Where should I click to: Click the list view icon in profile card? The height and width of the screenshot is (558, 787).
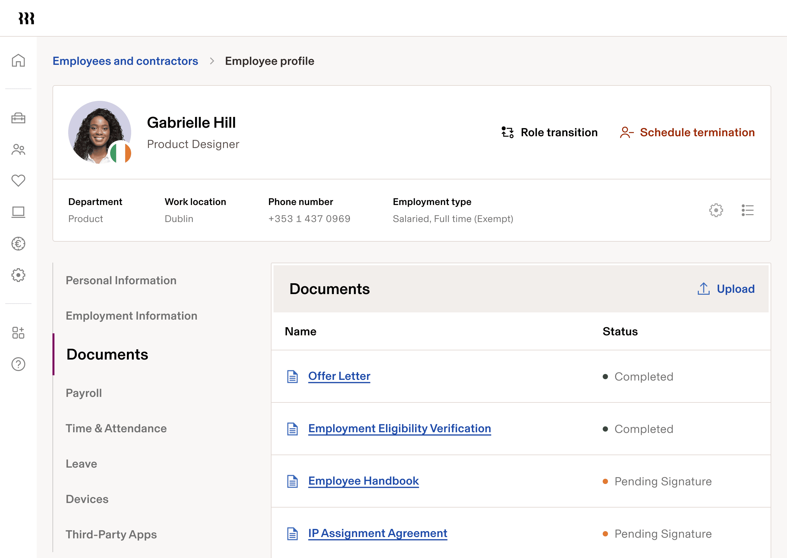point(747,210)
